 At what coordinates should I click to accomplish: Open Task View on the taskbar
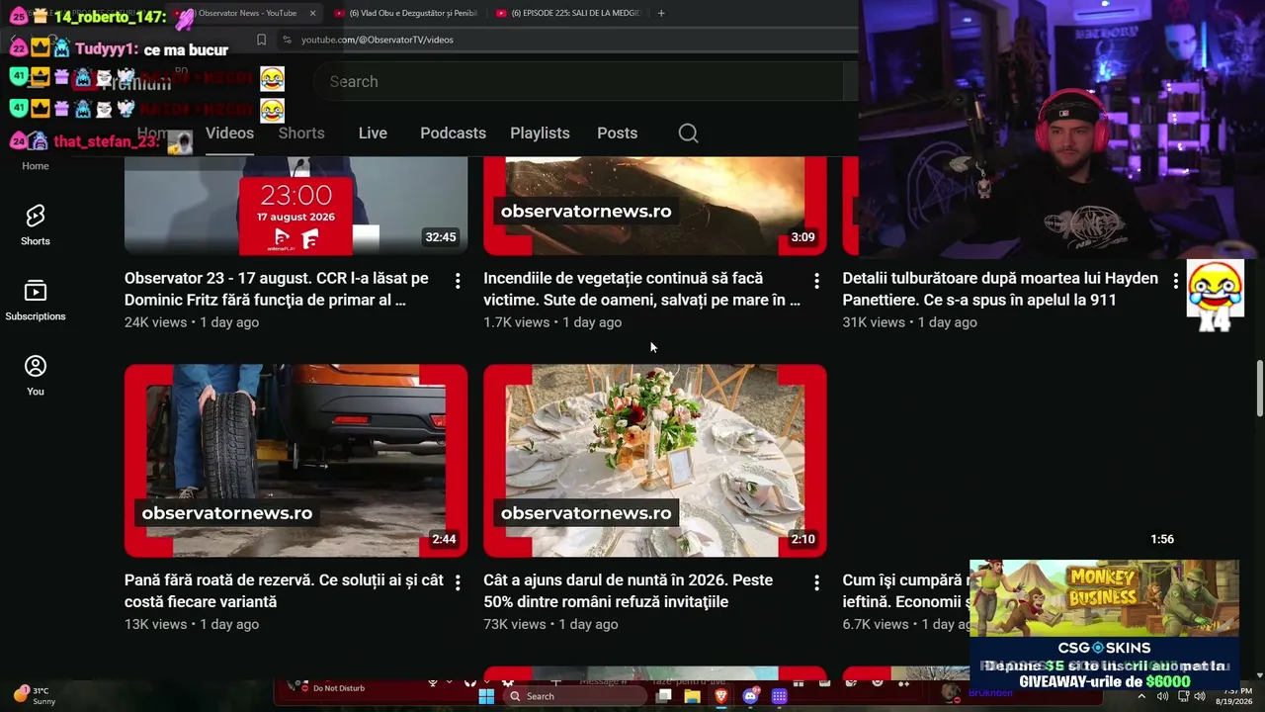(x=664, y=696)
